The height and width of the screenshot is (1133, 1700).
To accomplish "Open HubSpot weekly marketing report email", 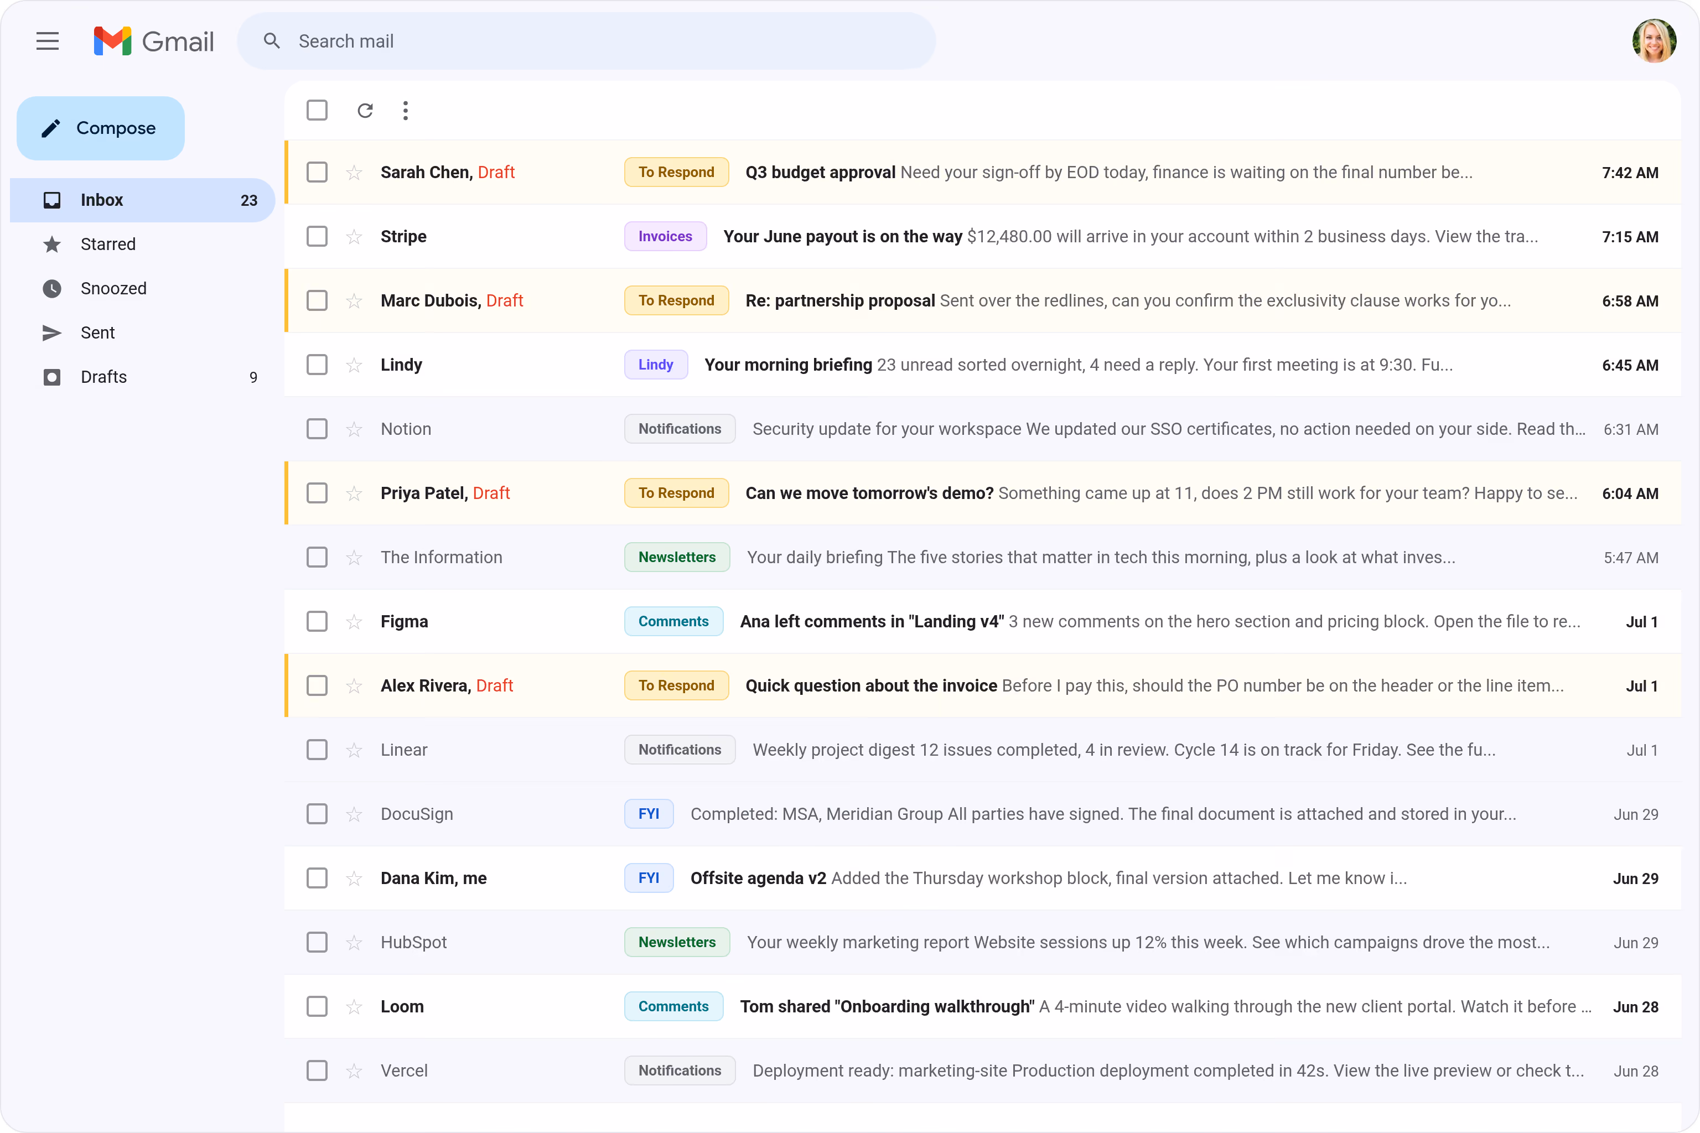I will (983, 942).
